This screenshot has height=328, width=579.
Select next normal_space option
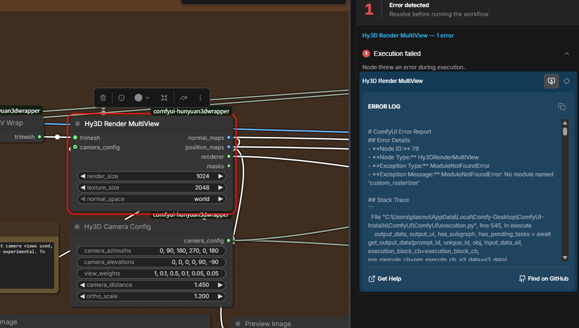(220, 199)
